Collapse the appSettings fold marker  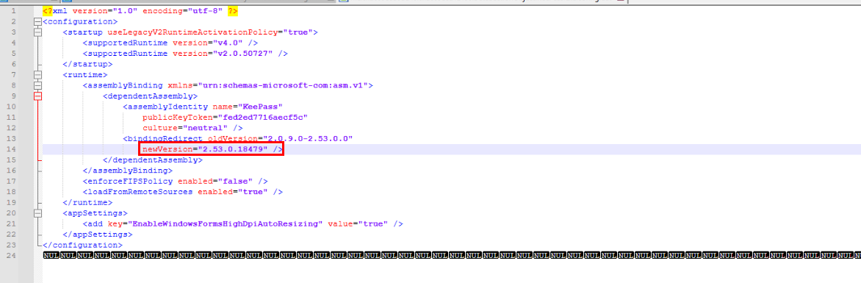(37, 213)
